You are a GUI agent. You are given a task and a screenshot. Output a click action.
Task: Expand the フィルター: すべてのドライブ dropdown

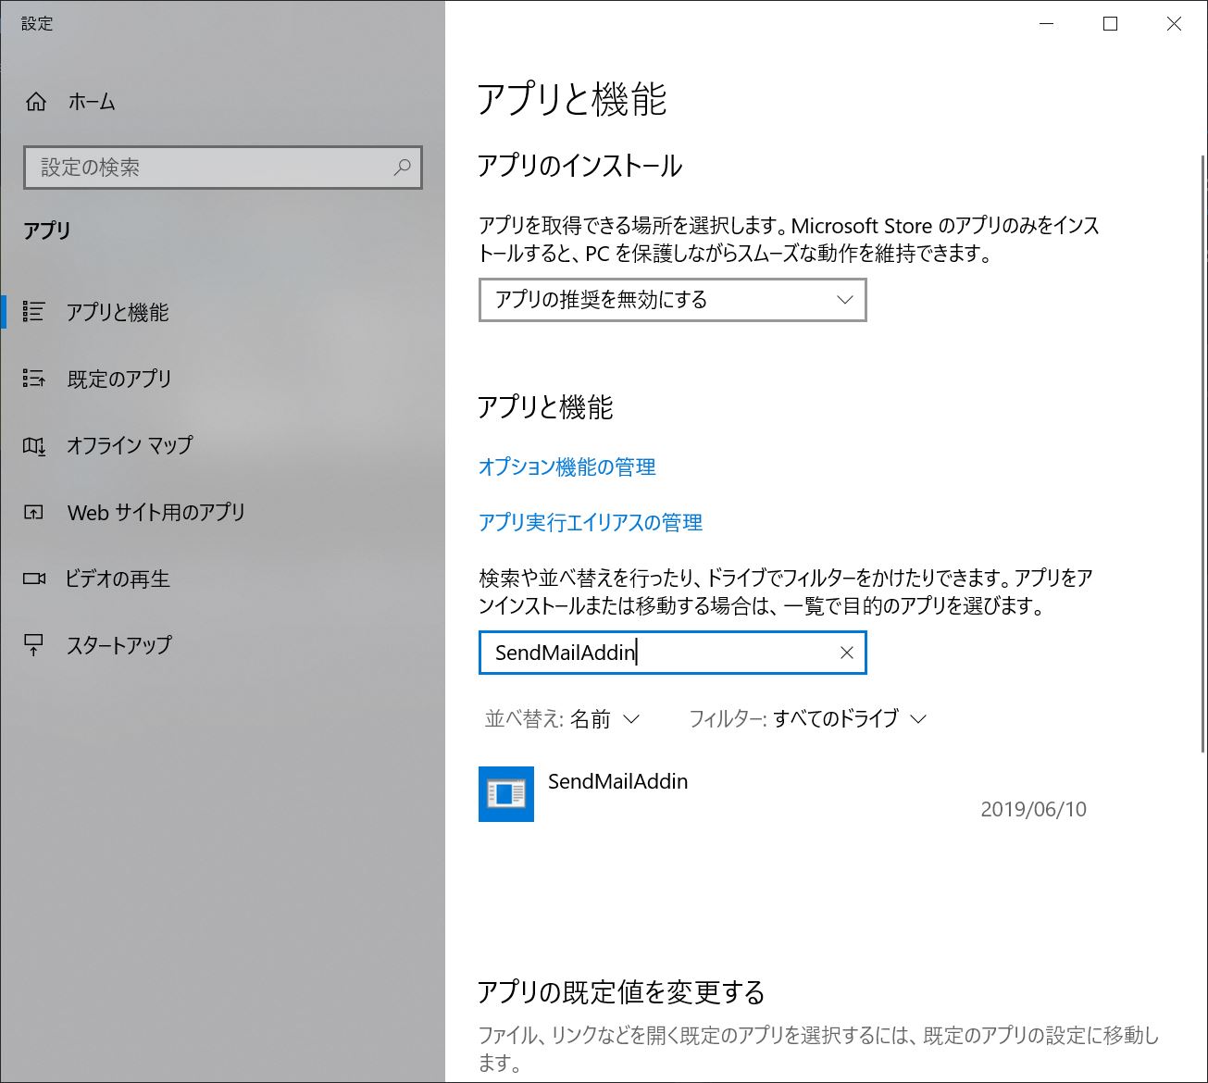[808, 719]
